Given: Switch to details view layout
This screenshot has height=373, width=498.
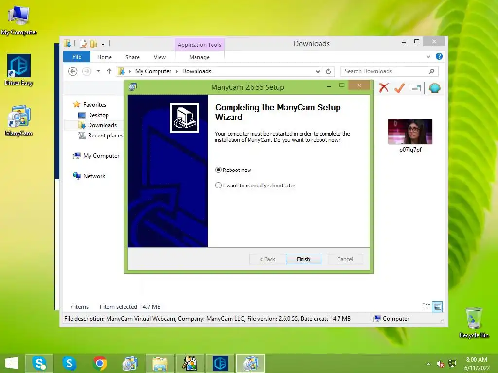Looking at the screenshot, I should click(426, 306).
